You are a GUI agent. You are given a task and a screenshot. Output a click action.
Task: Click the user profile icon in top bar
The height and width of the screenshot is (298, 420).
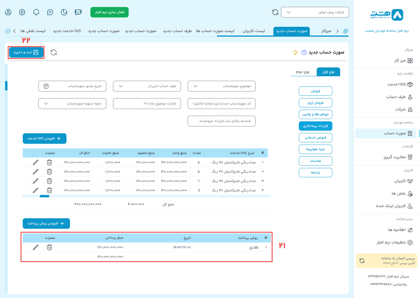[8, 12]
